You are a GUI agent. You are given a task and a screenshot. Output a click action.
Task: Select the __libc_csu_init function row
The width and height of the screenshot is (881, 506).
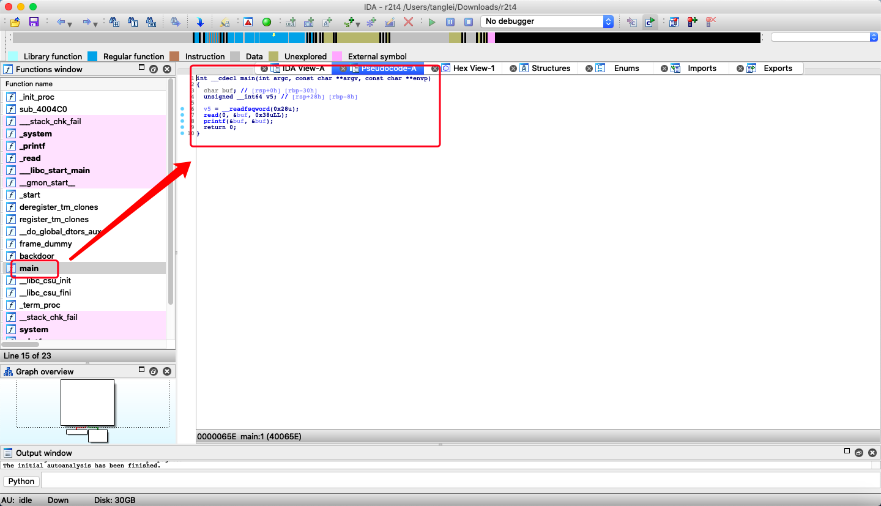click(84, 280)
